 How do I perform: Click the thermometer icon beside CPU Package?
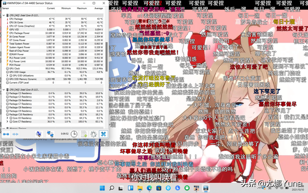8,19
